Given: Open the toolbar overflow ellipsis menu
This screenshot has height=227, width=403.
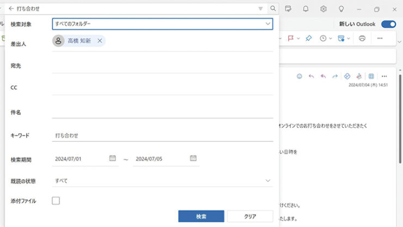Looking at the screenshot, I should click(380, 38).
